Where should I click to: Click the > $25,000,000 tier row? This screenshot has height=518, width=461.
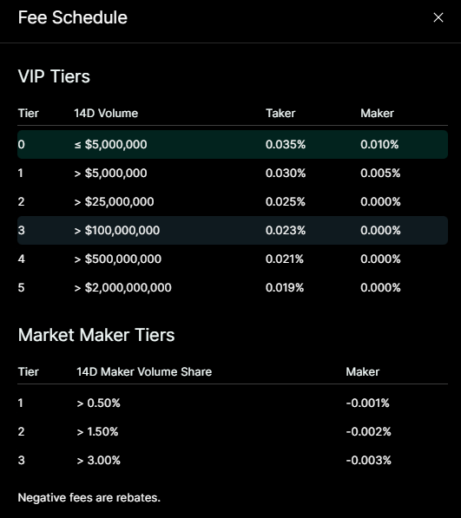[233, 201]
